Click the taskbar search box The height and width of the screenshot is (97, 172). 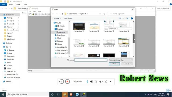tap(28, 95)
